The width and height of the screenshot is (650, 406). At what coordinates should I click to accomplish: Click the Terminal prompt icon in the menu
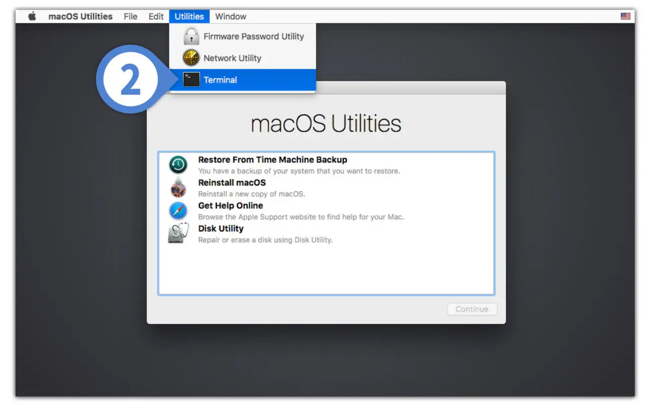[x=190, y=79]
